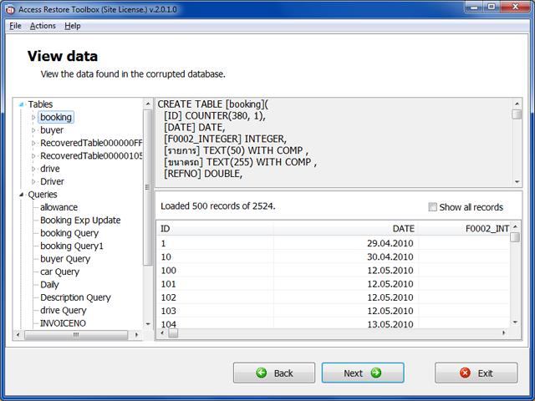Click the ID column header
Viewport: 535px width, 401px height.
pyautogui.click(x=215, y=228)
